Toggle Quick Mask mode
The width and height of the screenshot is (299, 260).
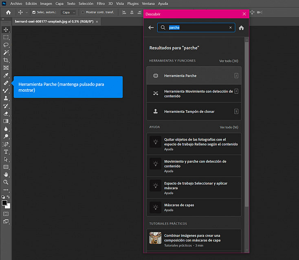coord(6,214)
